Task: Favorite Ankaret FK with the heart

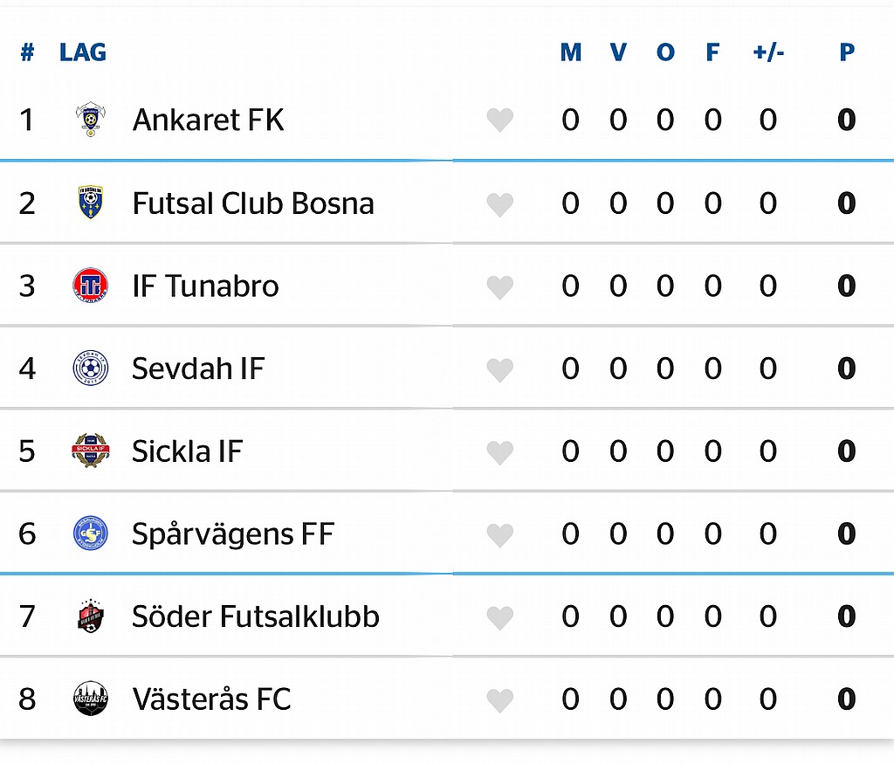Action: click(500, 120)
